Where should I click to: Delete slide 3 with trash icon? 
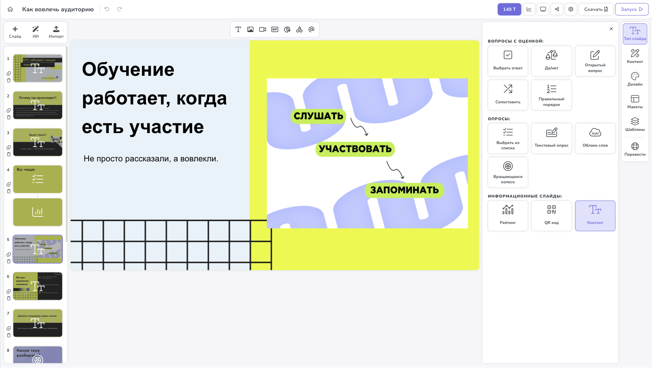pos(9,154)
